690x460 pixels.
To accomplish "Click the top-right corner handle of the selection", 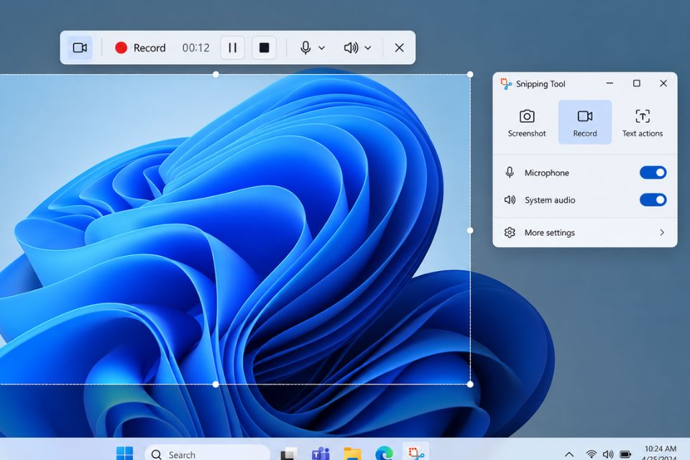I will coord(470,75).
